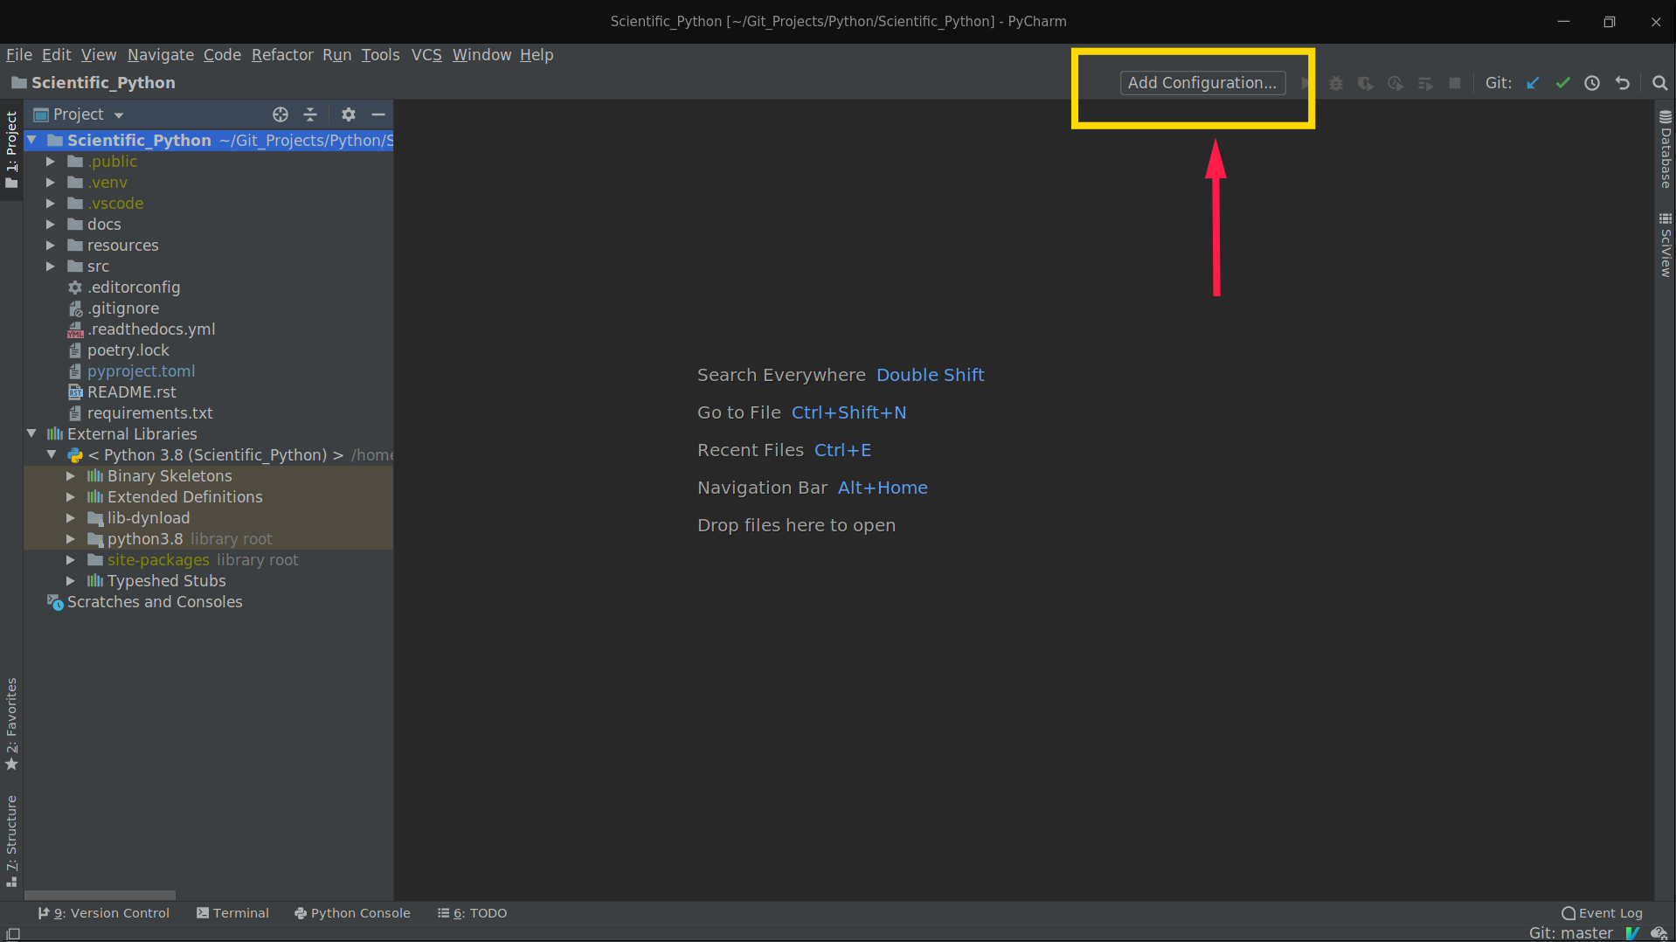Open the File menu

[x=18, y=55]
